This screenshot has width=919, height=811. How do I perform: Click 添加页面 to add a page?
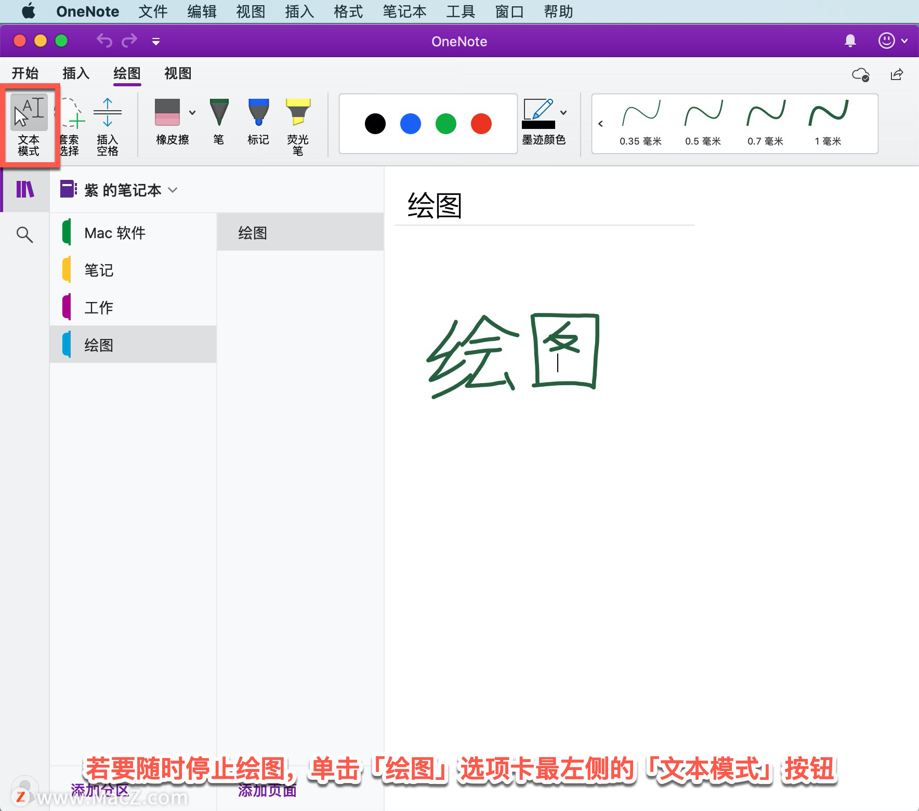[x=267, y=790]
